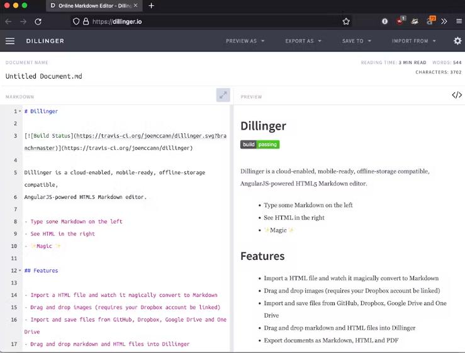Click the planet-shaped extension icon
The width and height of the screenshot is (465, 353).
(x=415, y=21)
